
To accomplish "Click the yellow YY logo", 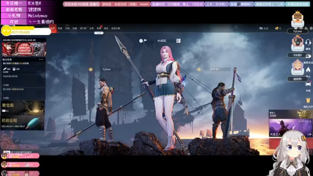I will click(6, 31).
